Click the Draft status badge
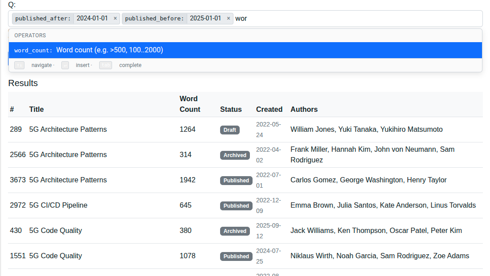This screenshot has width=490, height=276. coord(230,130)
